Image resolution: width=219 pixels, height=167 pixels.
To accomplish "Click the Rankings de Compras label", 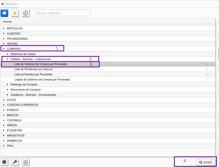I will [24, 85].
